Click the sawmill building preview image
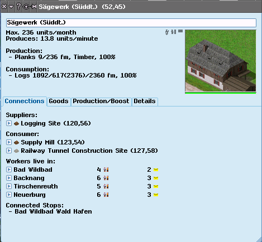 [221, 61]
